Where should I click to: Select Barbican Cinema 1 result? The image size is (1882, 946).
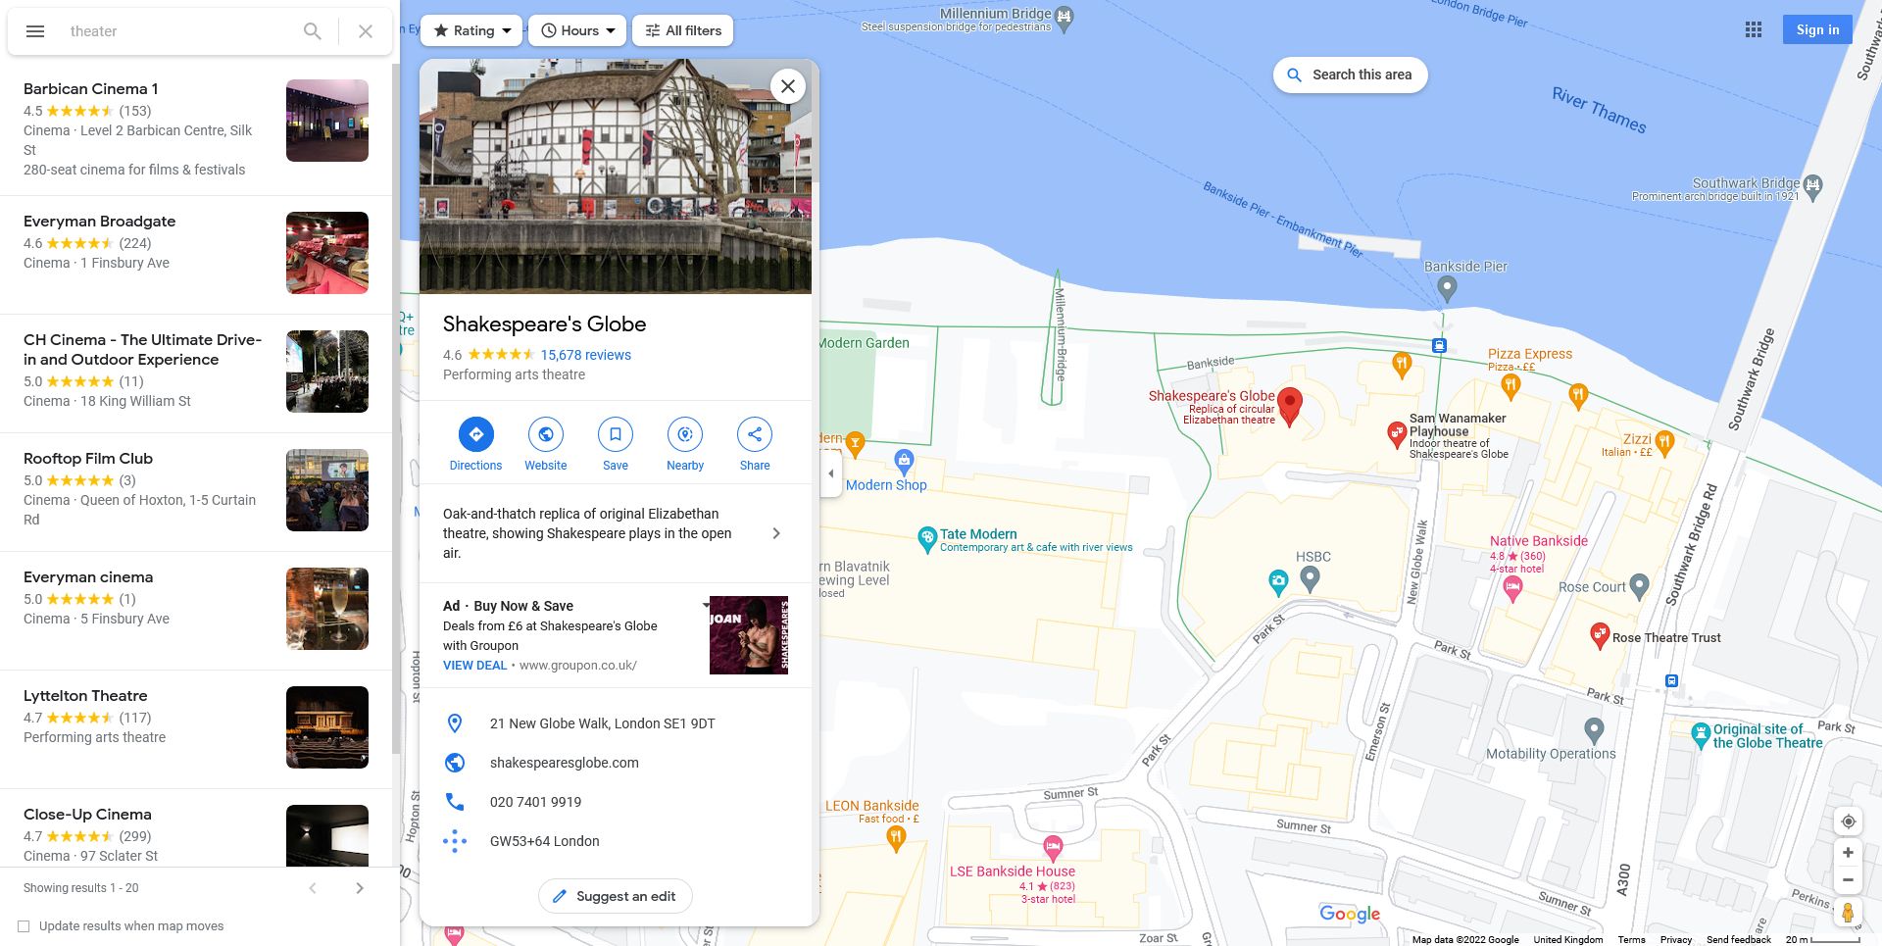tap(196, 128)
